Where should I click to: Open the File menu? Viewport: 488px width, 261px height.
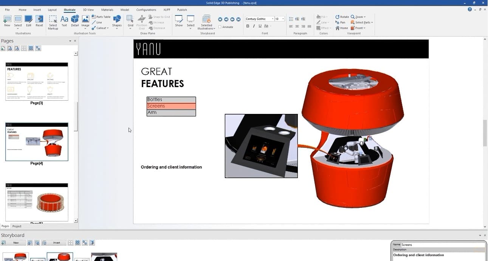7,10
